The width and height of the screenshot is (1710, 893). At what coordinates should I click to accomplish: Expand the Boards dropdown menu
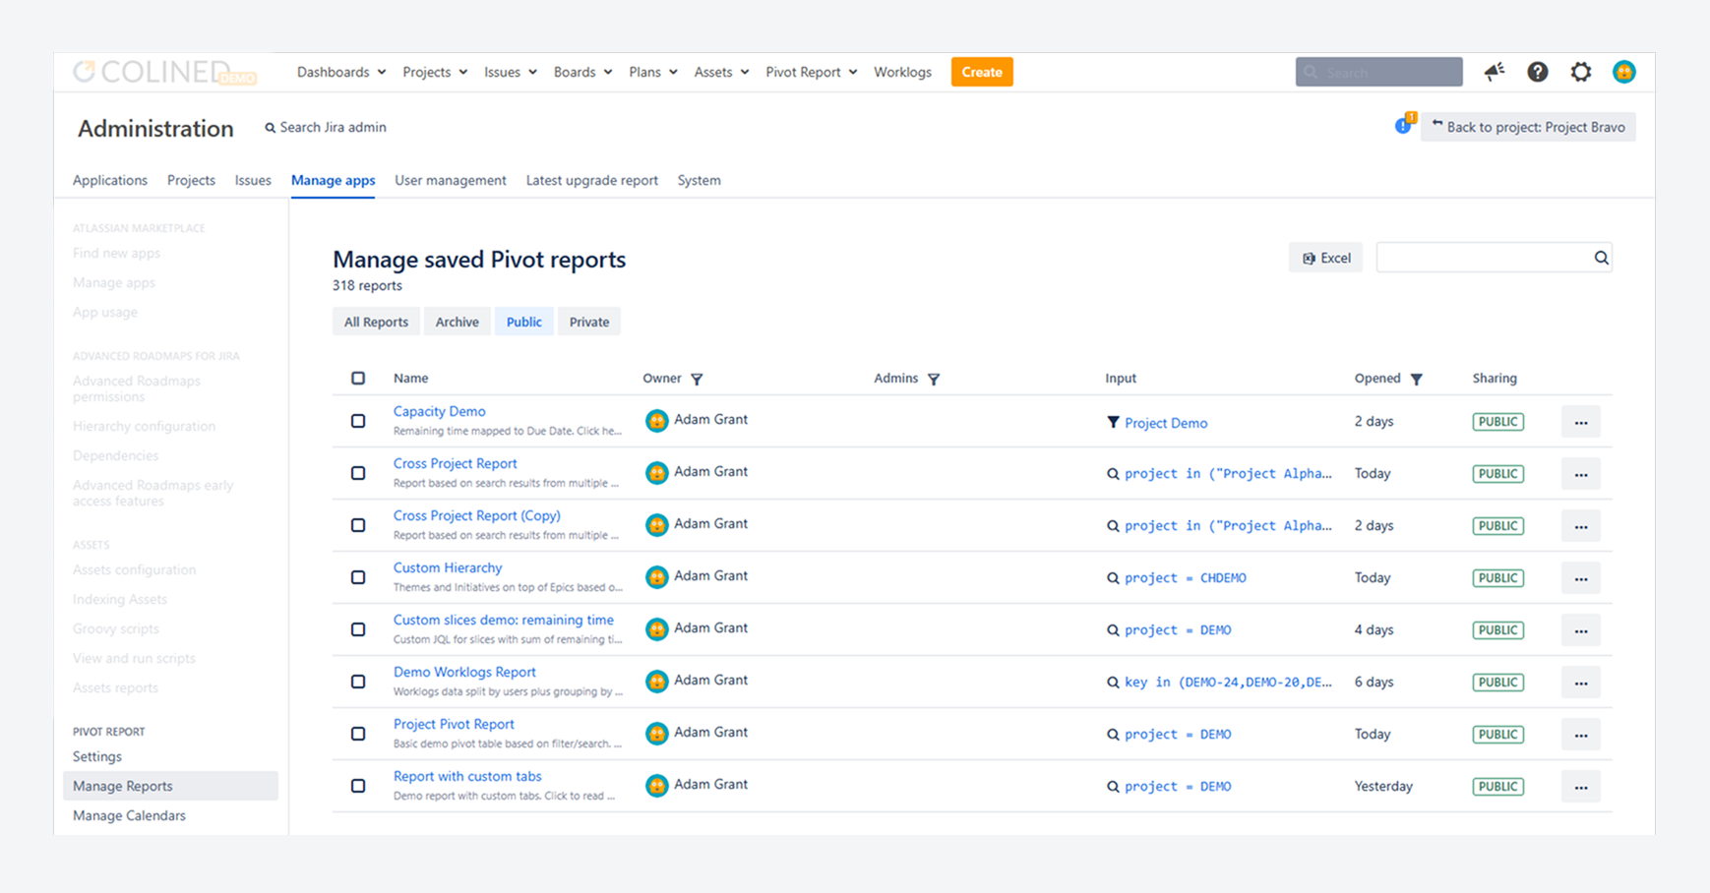pos(583,72)
